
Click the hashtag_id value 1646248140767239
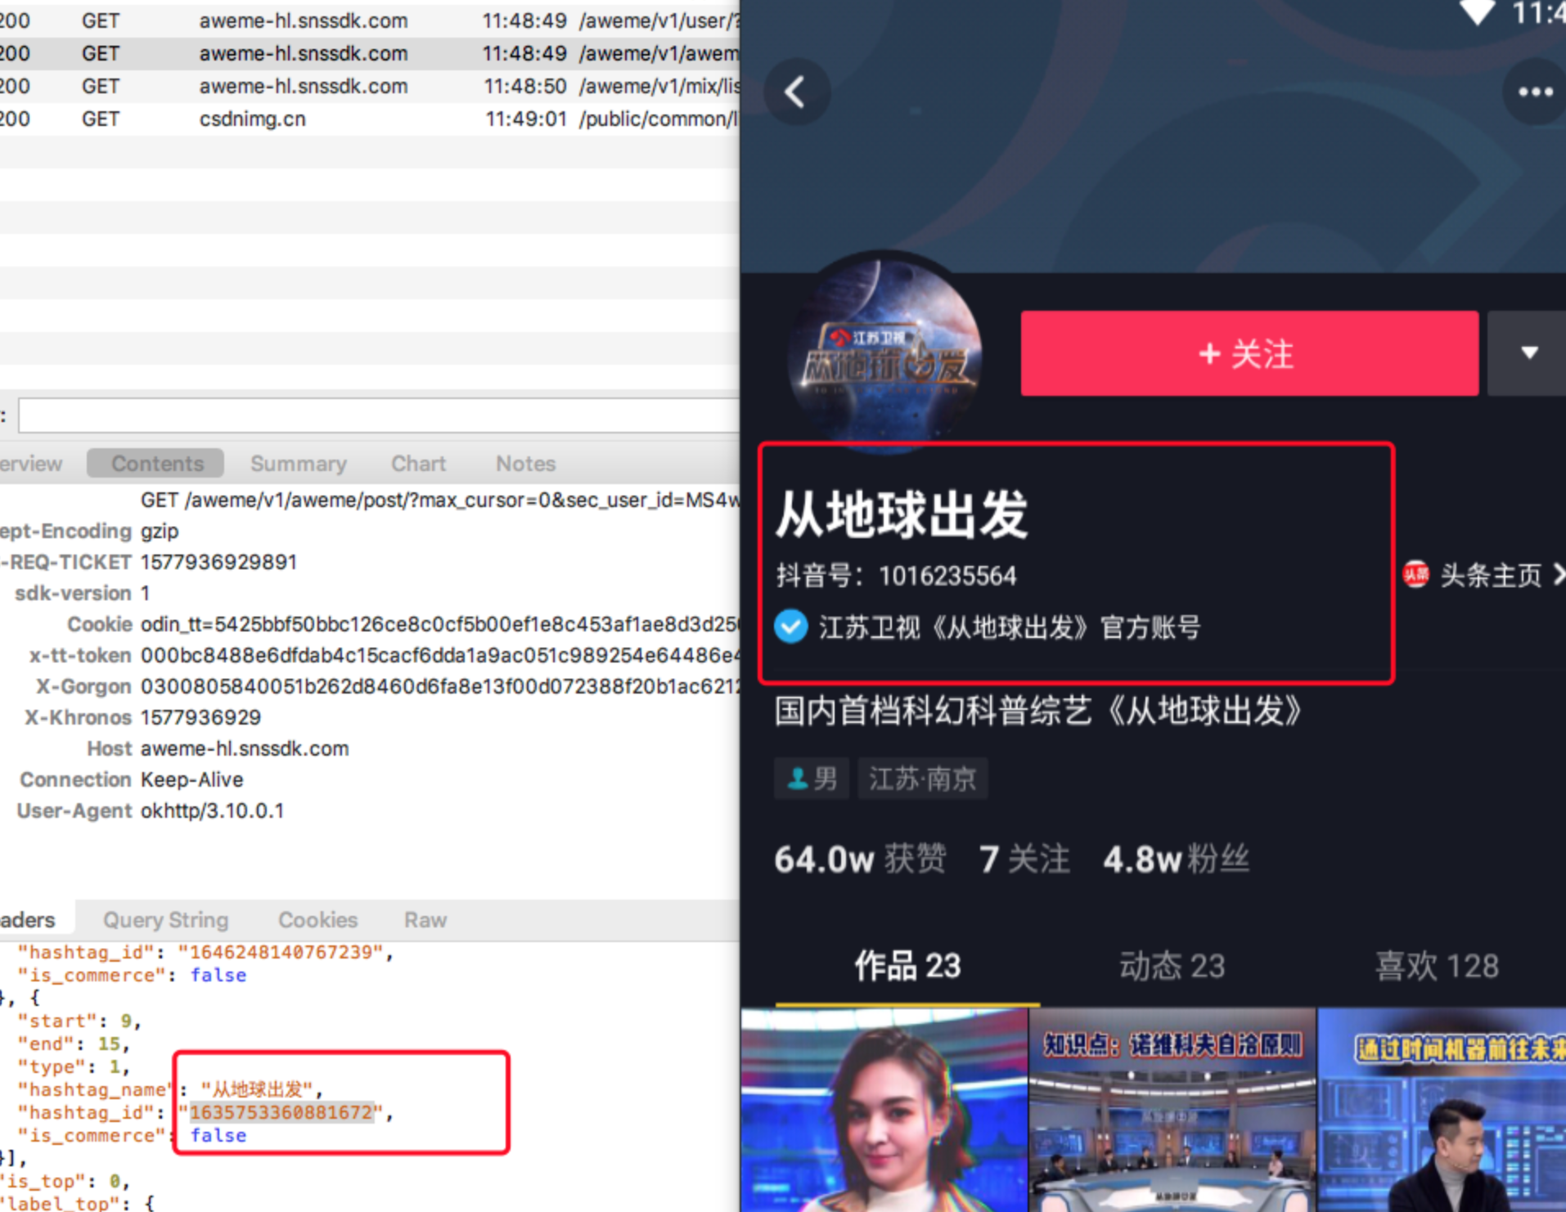pos(281,952)
